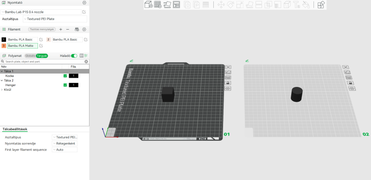
Task: Auto orient objects on plate 01
Action: click(228, 73)
